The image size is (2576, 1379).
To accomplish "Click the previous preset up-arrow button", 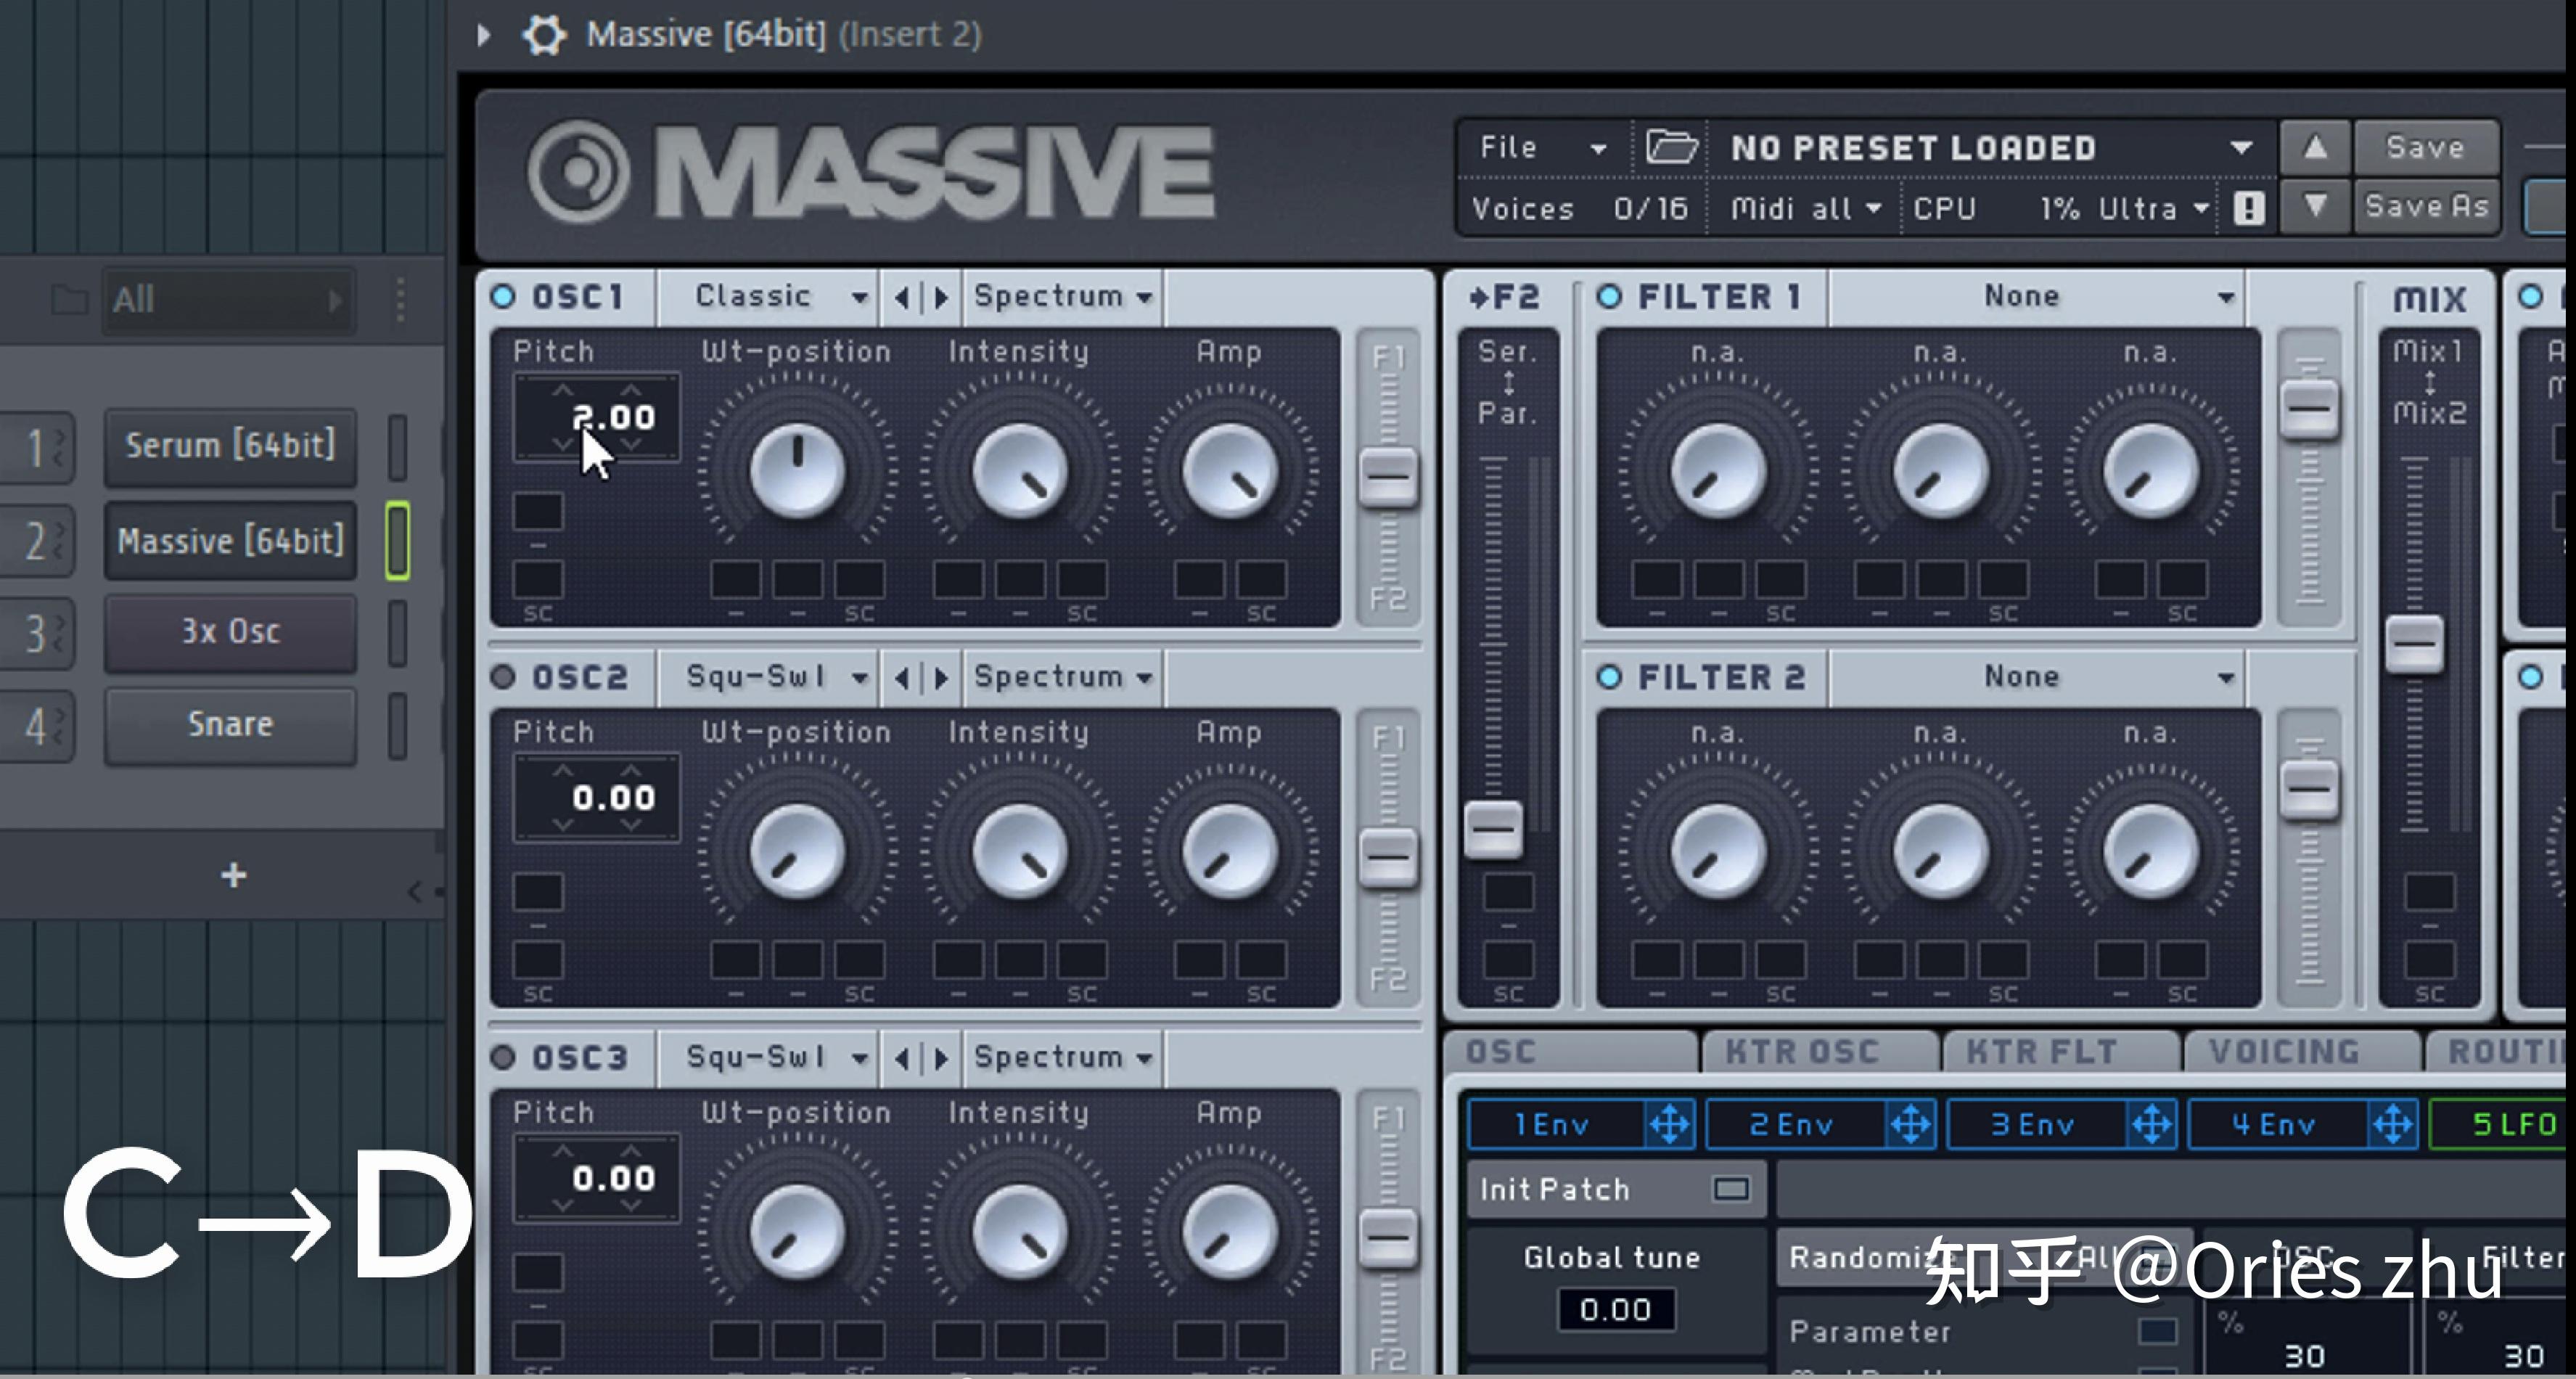I will point(2314,148).
